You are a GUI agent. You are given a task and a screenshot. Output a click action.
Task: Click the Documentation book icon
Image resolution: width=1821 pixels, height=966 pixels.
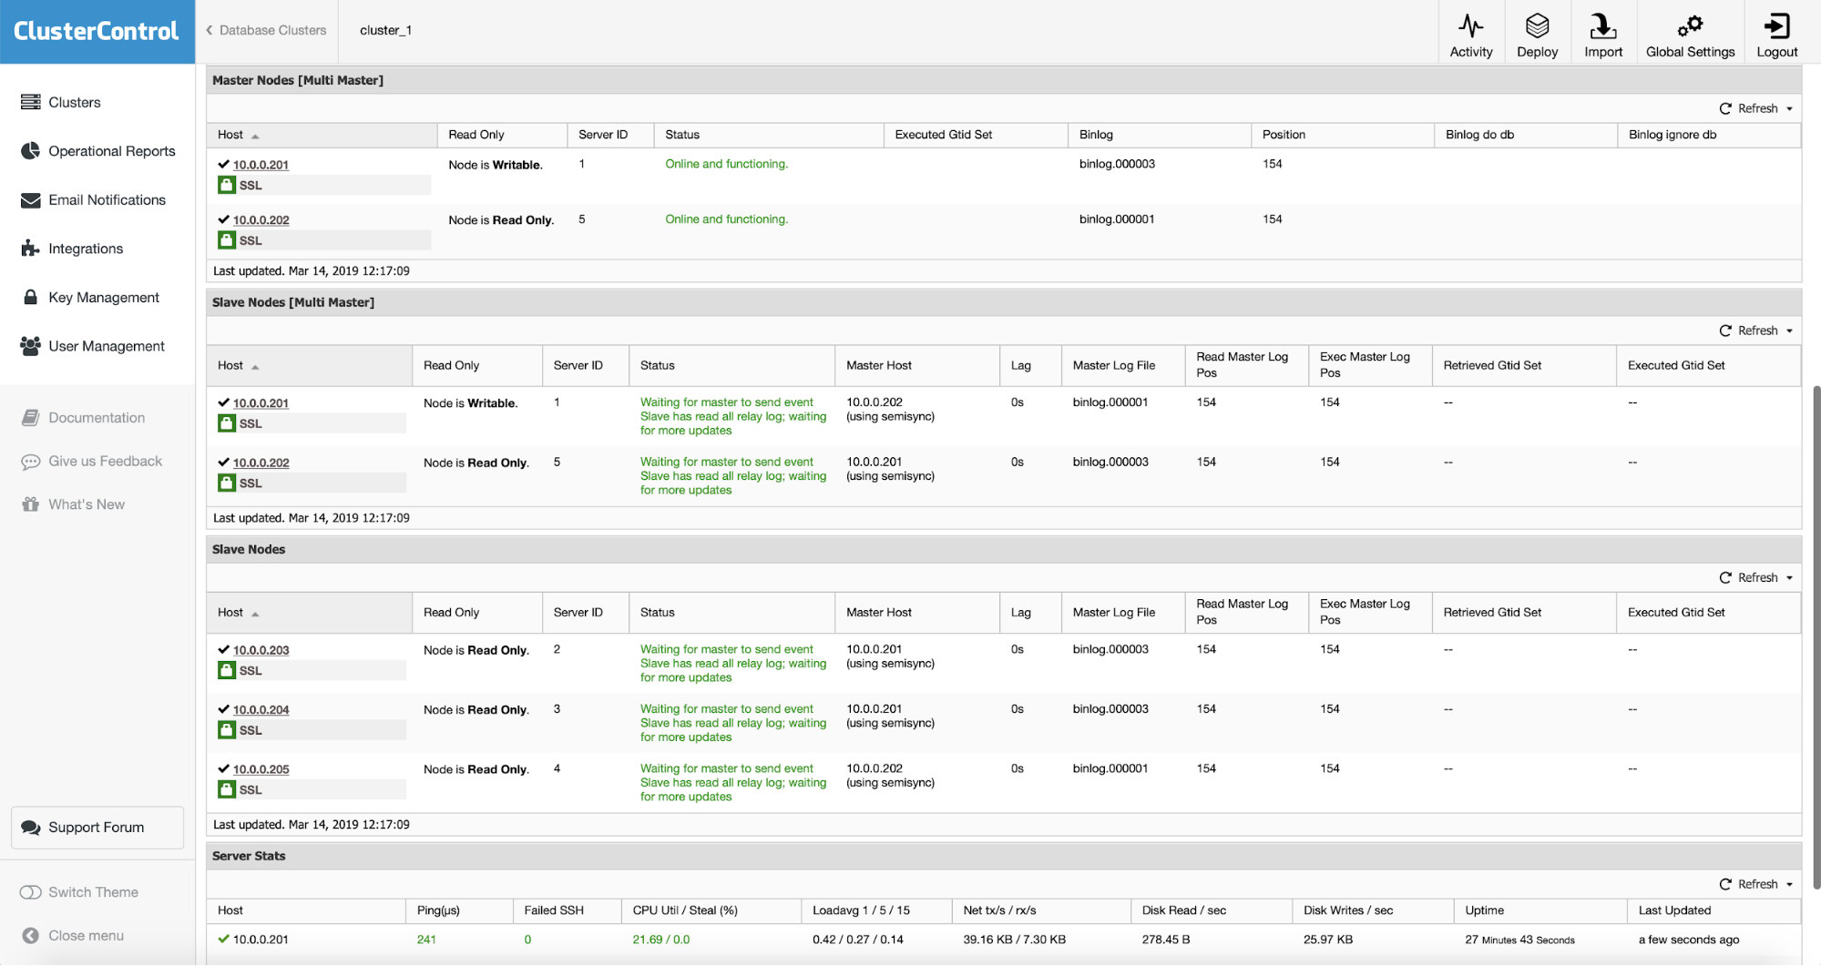[x=31, y=417]
